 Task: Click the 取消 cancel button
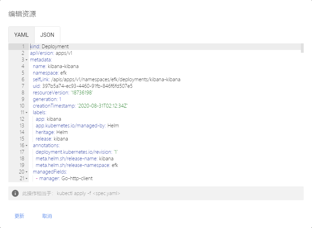coord(47,216)
